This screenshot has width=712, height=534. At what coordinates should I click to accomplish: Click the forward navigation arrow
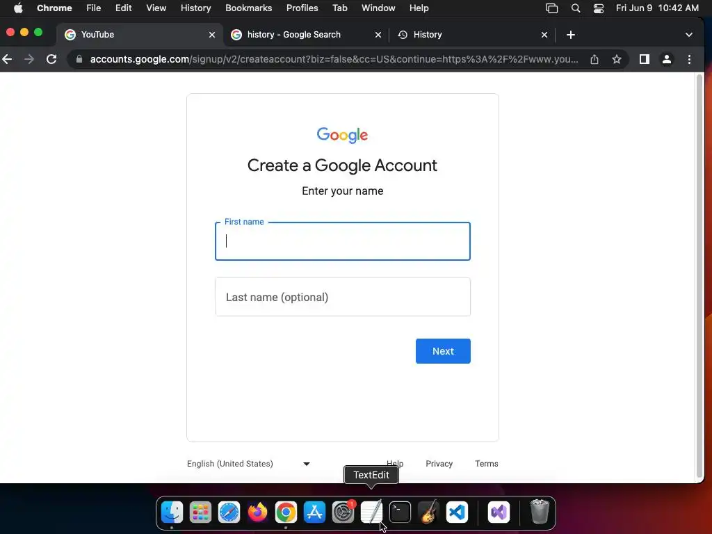(x=29, y=59)
